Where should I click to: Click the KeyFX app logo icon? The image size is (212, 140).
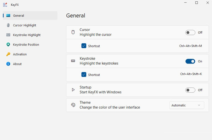point(5,5)
